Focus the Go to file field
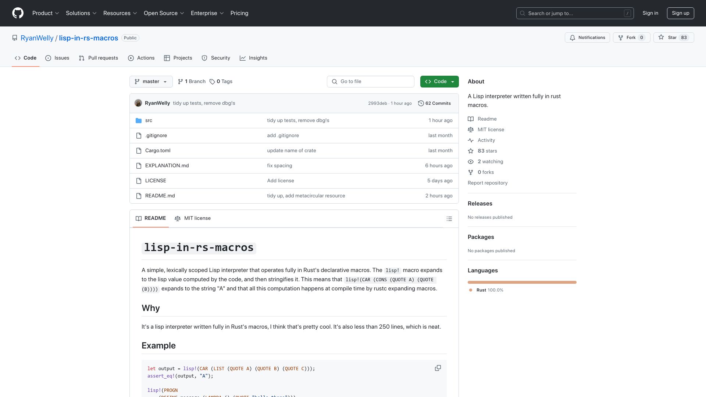 point(370,82)
